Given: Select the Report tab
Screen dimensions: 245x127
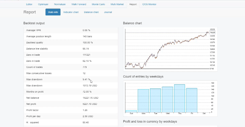Looking at the screenshot, I should point(133,4).
